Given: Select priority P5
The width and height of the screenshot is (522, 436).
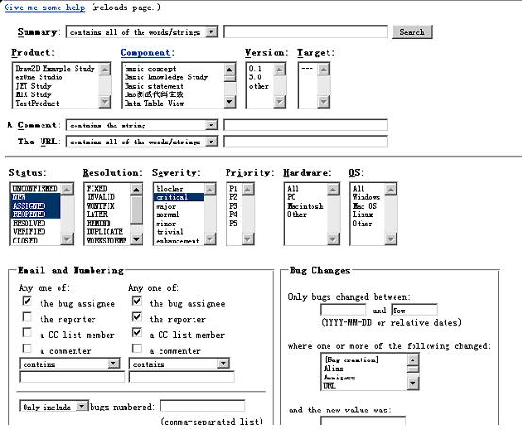Looking at the screenshot, I should pyautogui.click(x=233, y=223).
